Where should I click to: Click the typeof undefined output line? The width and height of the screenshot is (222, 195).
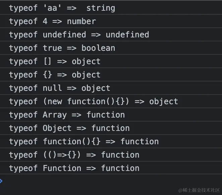[x=79, y=35]
